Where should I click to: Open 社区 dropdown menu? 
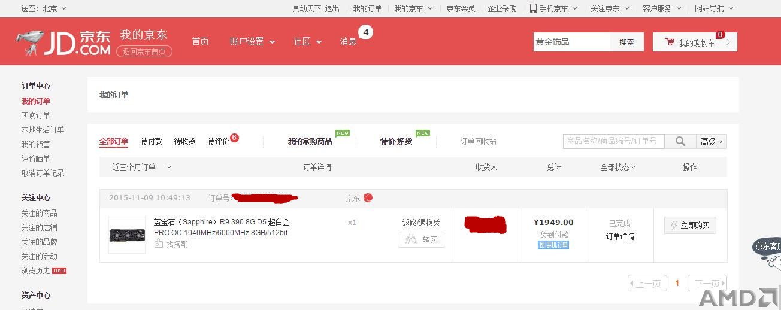pos(307,41)
